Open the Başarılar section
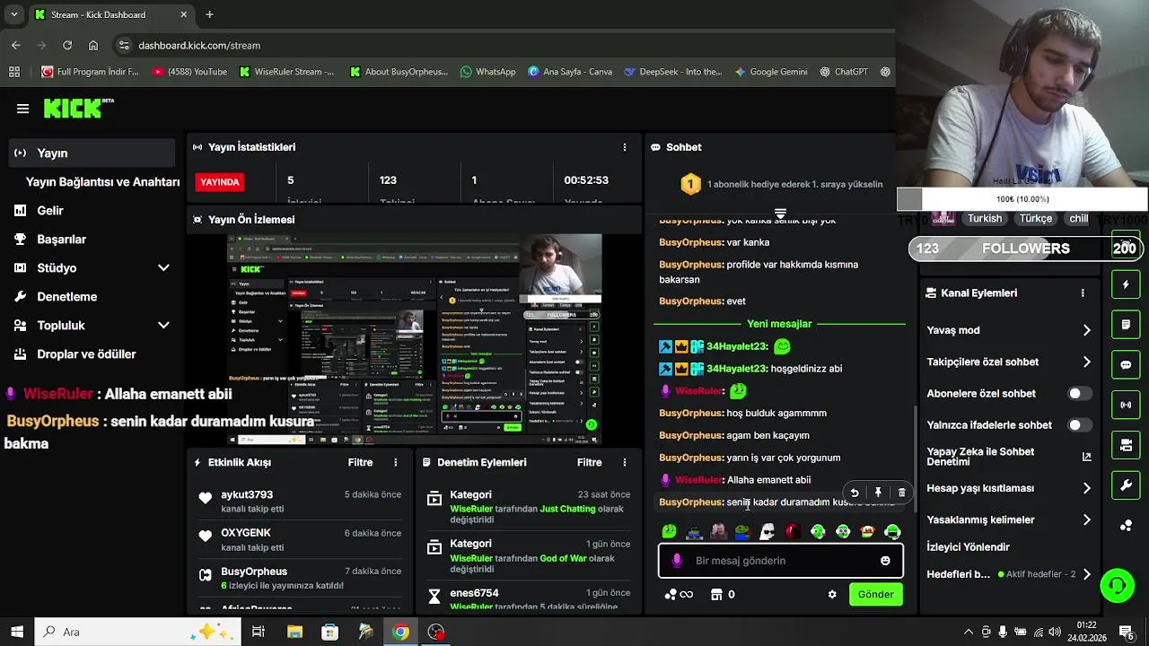 pos(61,240)
